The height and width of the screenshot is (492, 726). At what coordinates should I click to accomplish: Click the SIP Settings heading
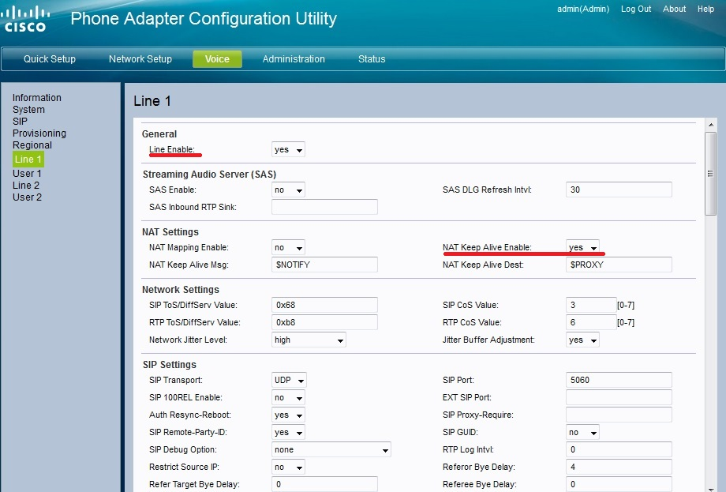click(x=170, y=365)
